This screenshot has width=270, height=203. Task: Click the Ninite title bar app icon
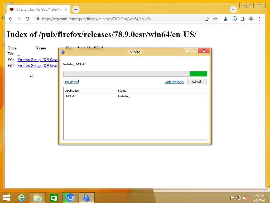(63, 52)
